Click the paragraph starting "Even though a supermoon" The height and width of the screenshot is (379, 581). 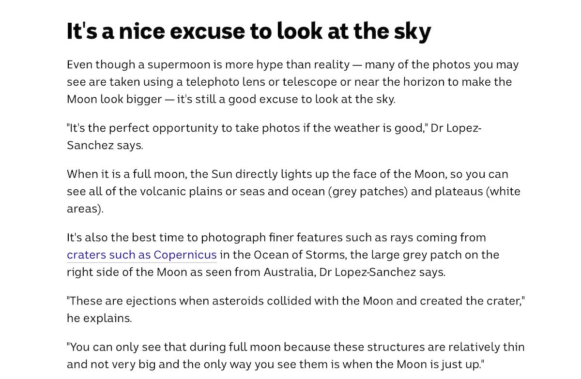(292, 82)
